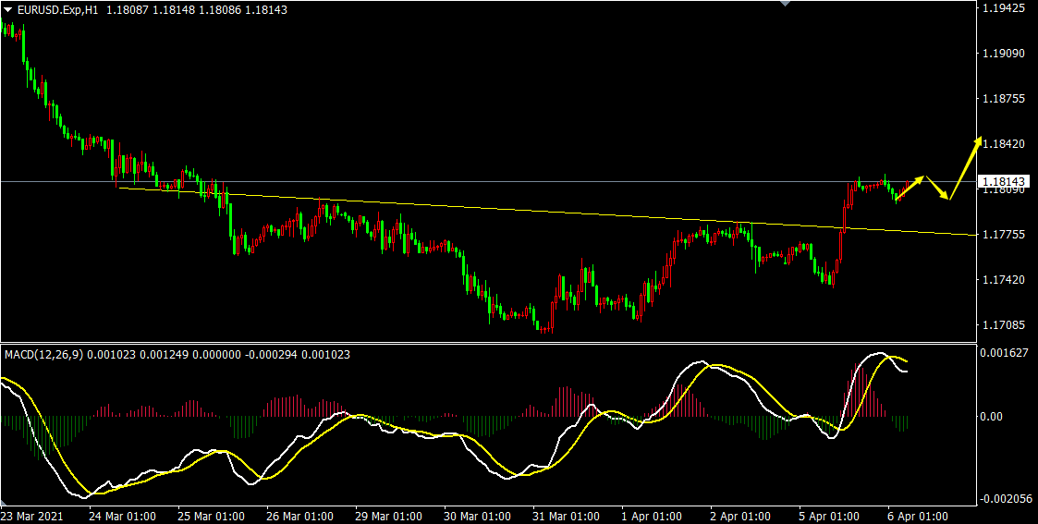Click the MACD -0.002056 scale value
This screenshot has height=524, width=1038.
pyautogui.click(x=1005, y=499)
